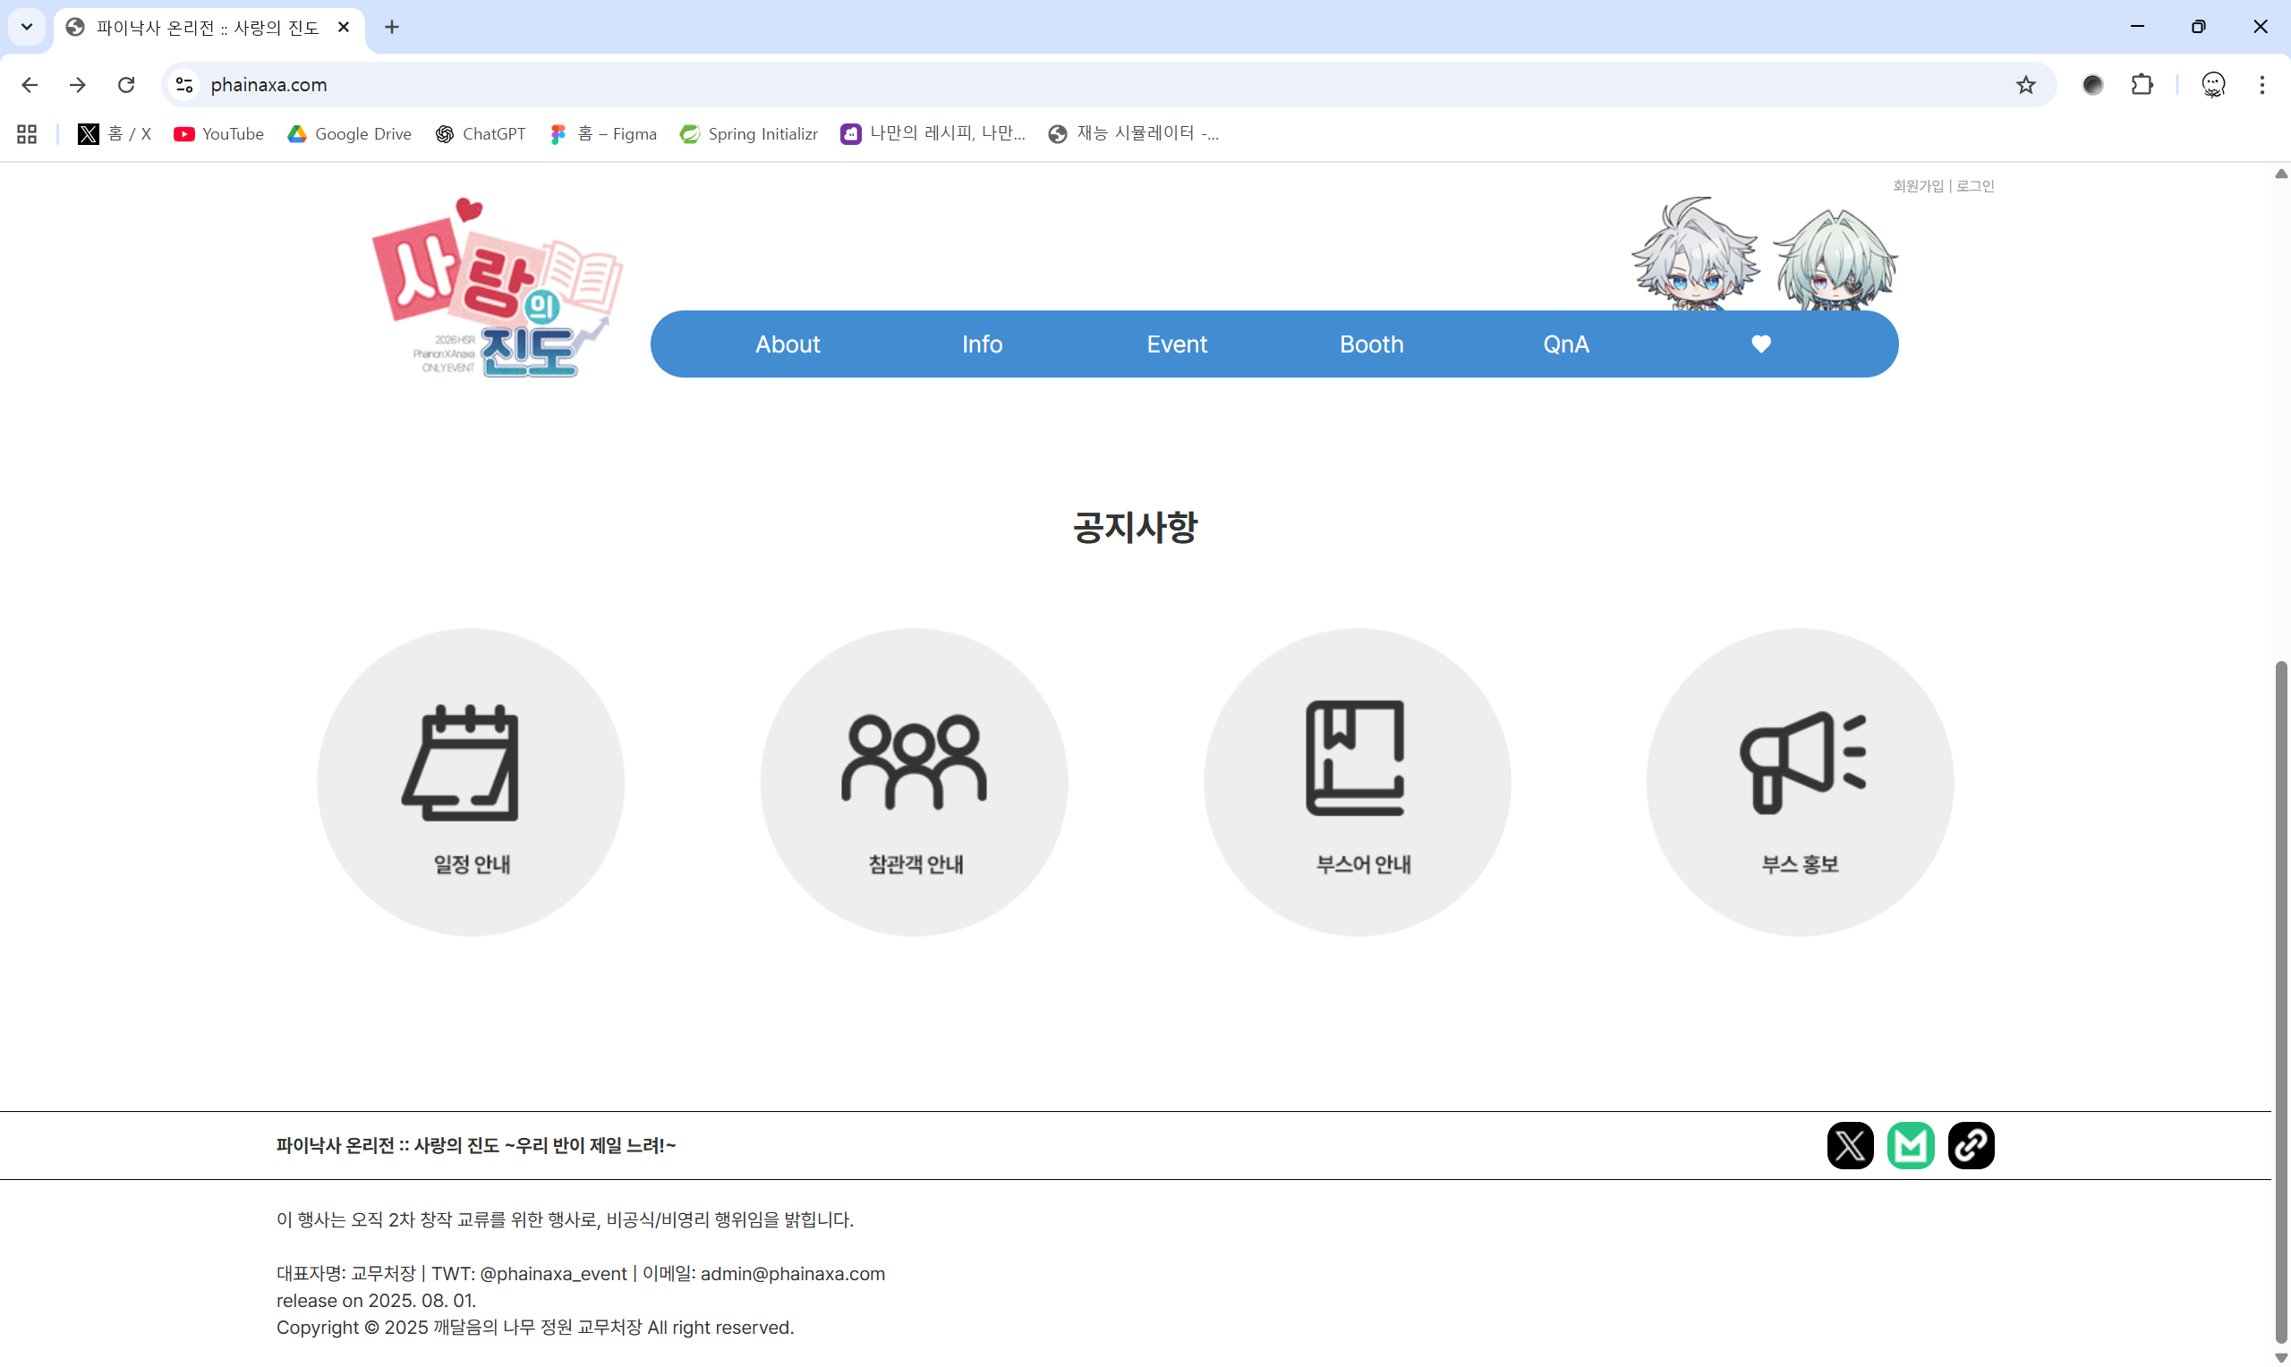
Task: Click the heart icon in navigation bar
Action: point(1760,344)
